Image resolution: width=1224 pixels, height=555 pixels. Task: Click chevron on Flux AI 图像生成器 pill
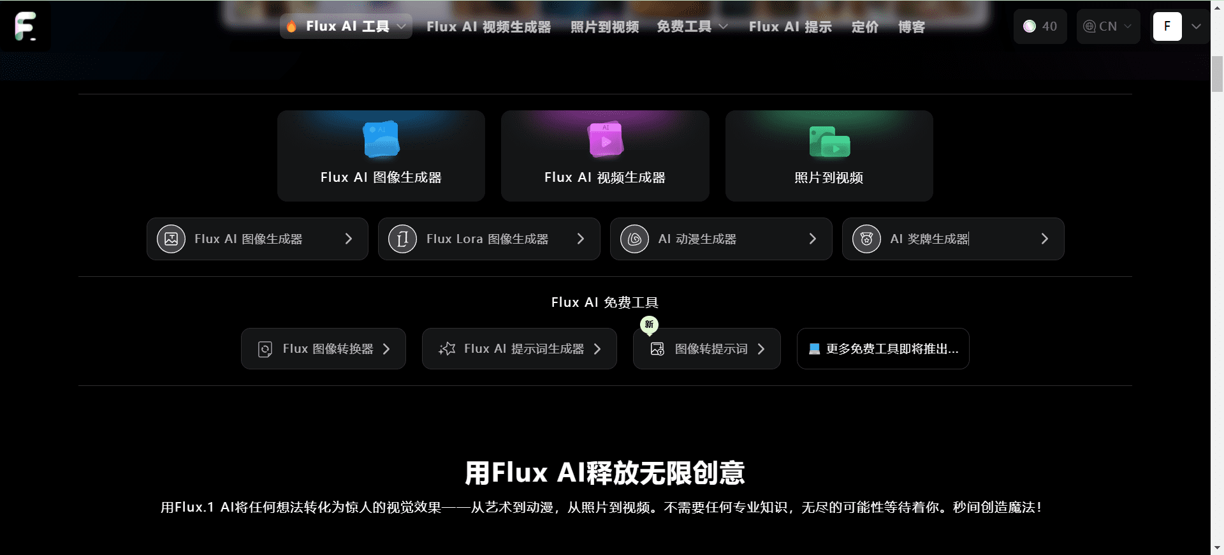tap(349, 239)
